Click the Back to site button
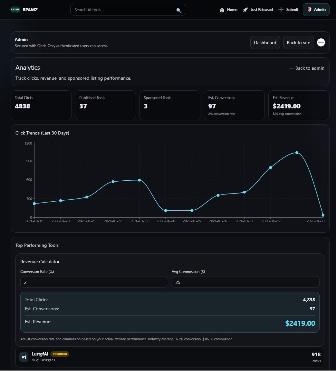Viewport: 336px width, 371px height. click(x=298, y=43)
